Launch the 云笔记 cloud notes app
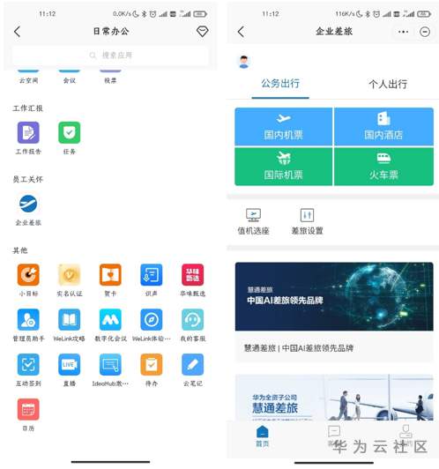The width and height of the screenshot is (439, 469). [192, 365]
